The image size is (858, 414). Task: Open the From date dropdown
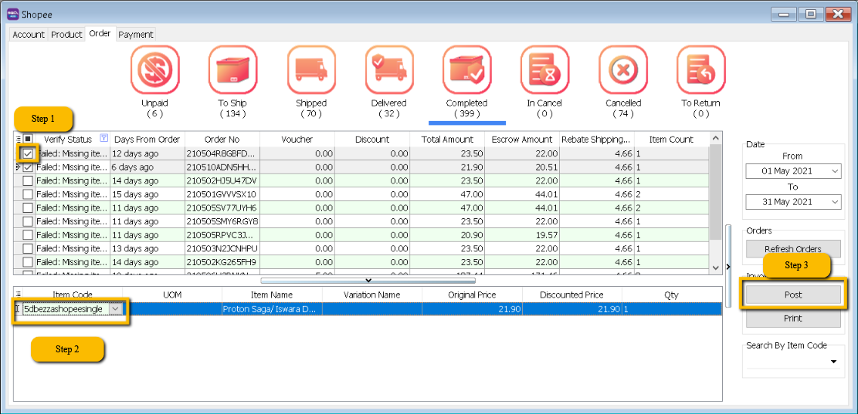[x=834, y=171]
